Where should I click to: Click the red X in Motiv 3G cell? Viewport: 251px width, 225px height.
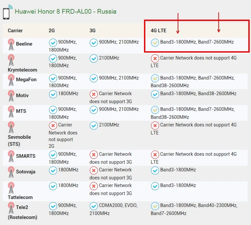(x=94, y=94)
